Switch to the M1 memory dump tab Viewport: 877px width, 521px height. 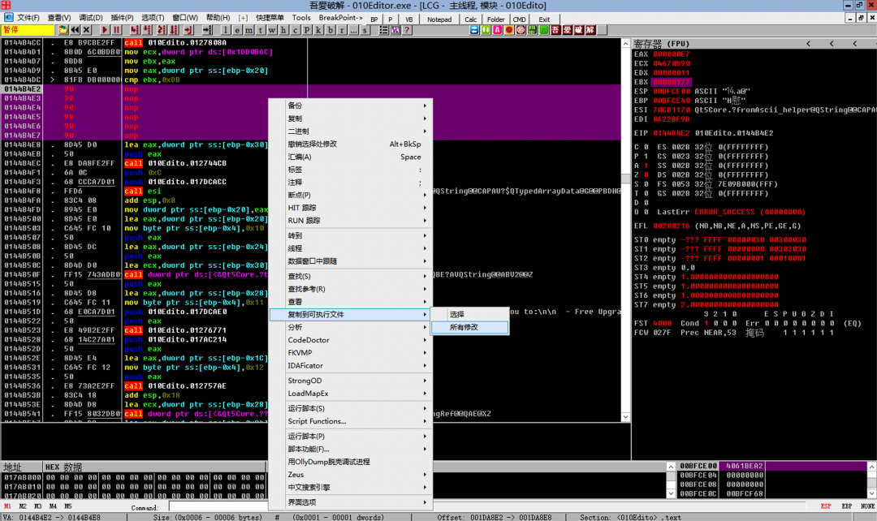coord(7,506)
